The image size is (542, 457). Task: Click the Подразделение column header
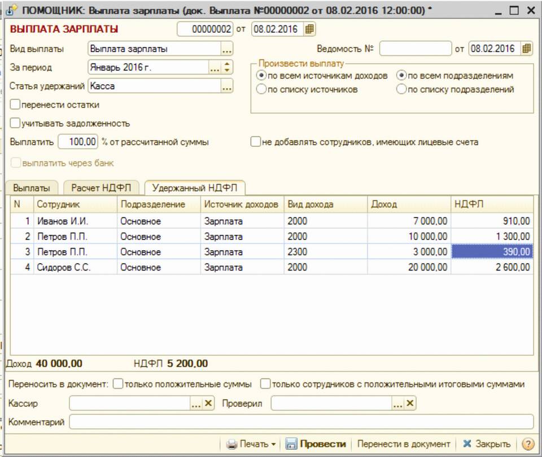point(159,204)
